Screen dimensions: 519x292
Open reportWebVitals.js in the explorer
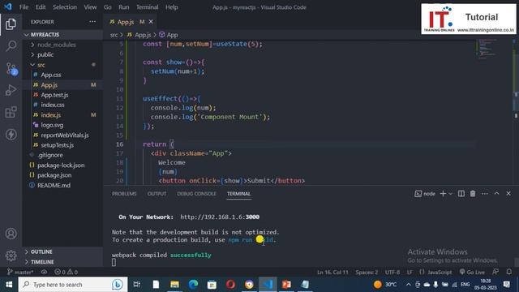click(x=62, y=135)
